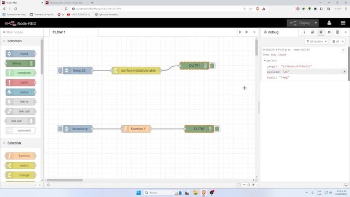Reset workspace zoom
Viewport: 350px width, 197px height.
(x=249, y=185)
